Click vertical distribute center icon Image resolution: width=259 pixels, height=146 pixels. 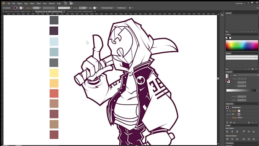pos(232,139)
